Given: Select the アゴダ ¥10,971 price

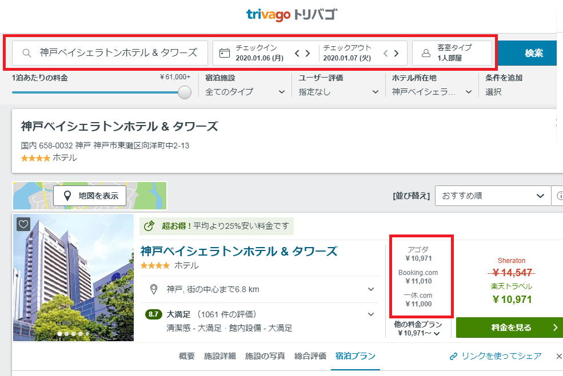Looking at the screenshot, I should 418,254.
